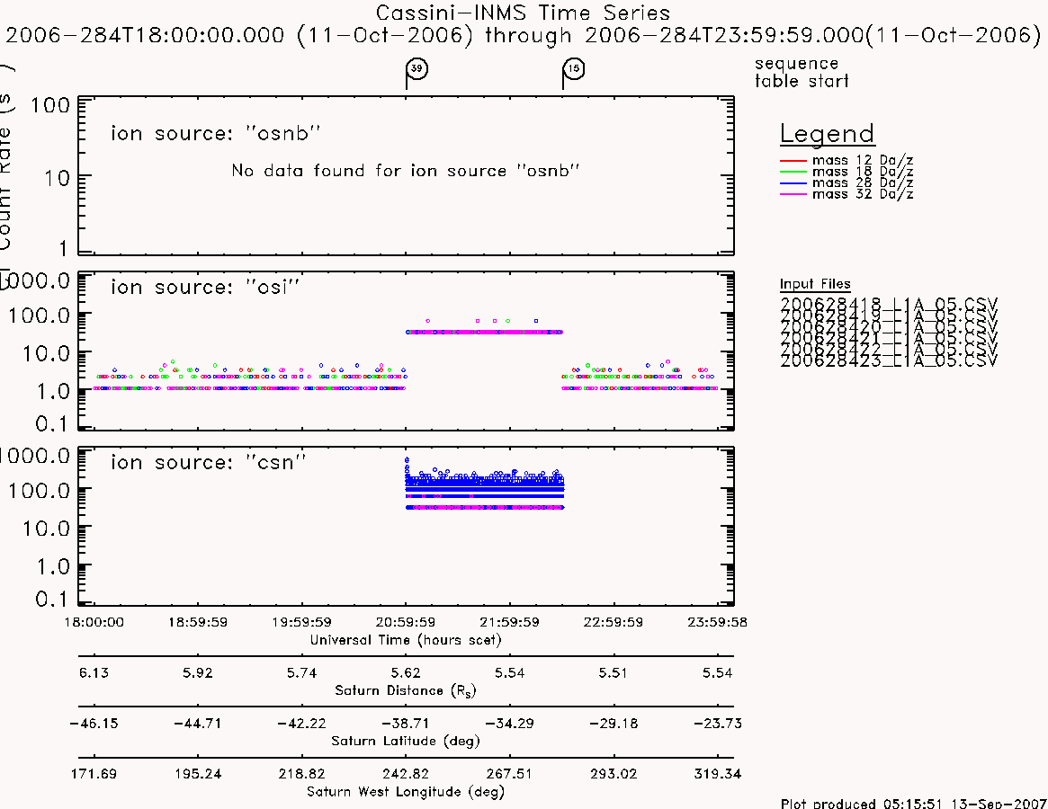Click the Cassini-INMS Time Series title

tap(523, 13)
